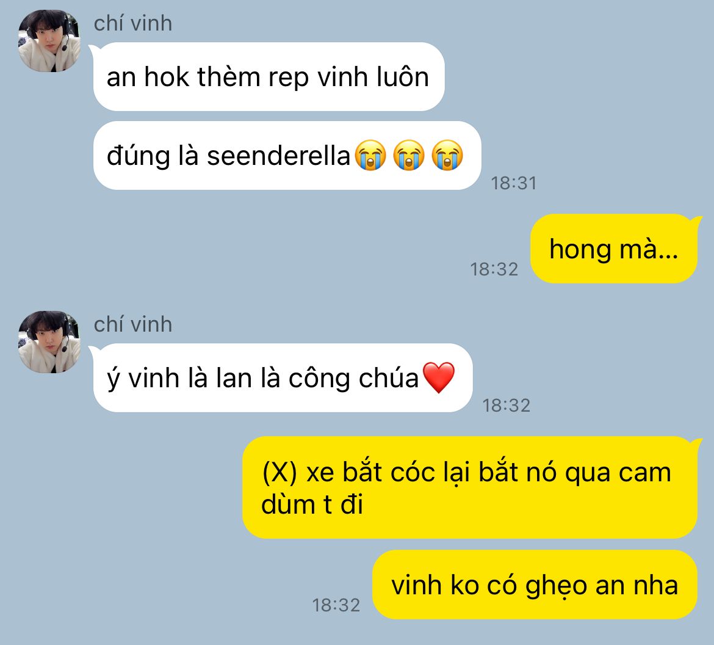Viewport: 714px width, 645px height.
Task: Tap the 18:32 timestamp beside "hong mà..."
Action: [x=494, y=269]
